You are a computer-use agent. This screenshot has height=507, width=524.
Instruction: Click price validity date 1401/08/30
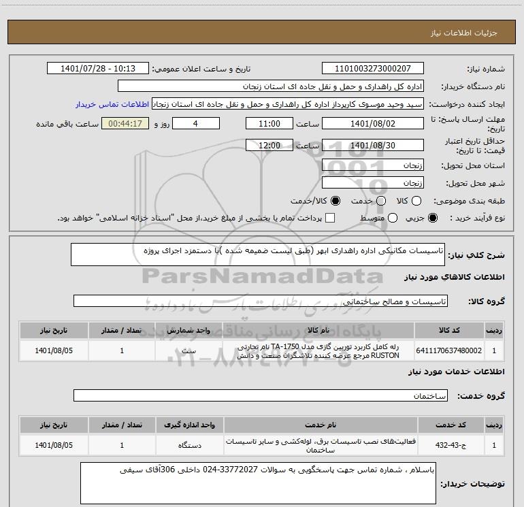[x=373, y=146]
